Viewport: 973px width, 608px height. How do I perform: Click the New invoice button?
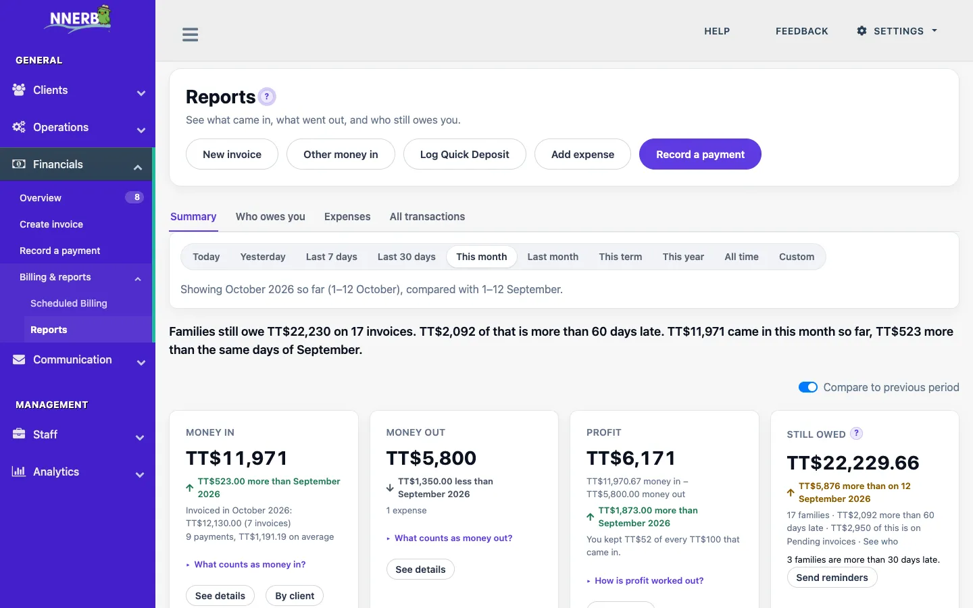coord(232,154)
